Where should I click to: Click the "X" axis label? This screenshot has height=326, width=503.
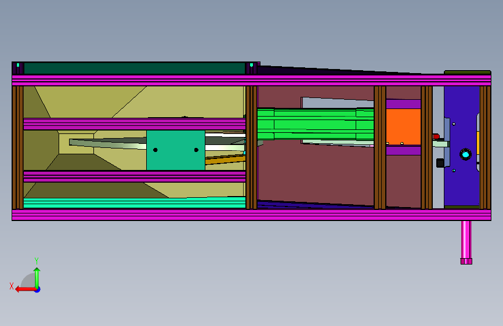click(12, 286)
